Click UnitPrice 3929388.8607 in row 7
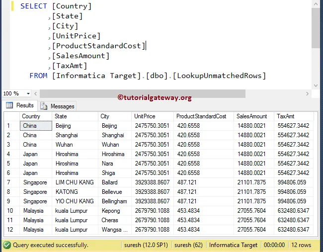The height and width of the screenshot is (252, 323). tap(153, 182)
